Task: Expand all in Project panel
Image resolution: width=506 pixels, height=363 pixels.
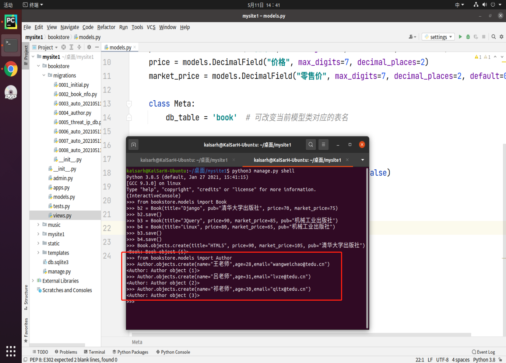Action: [71, 47]
